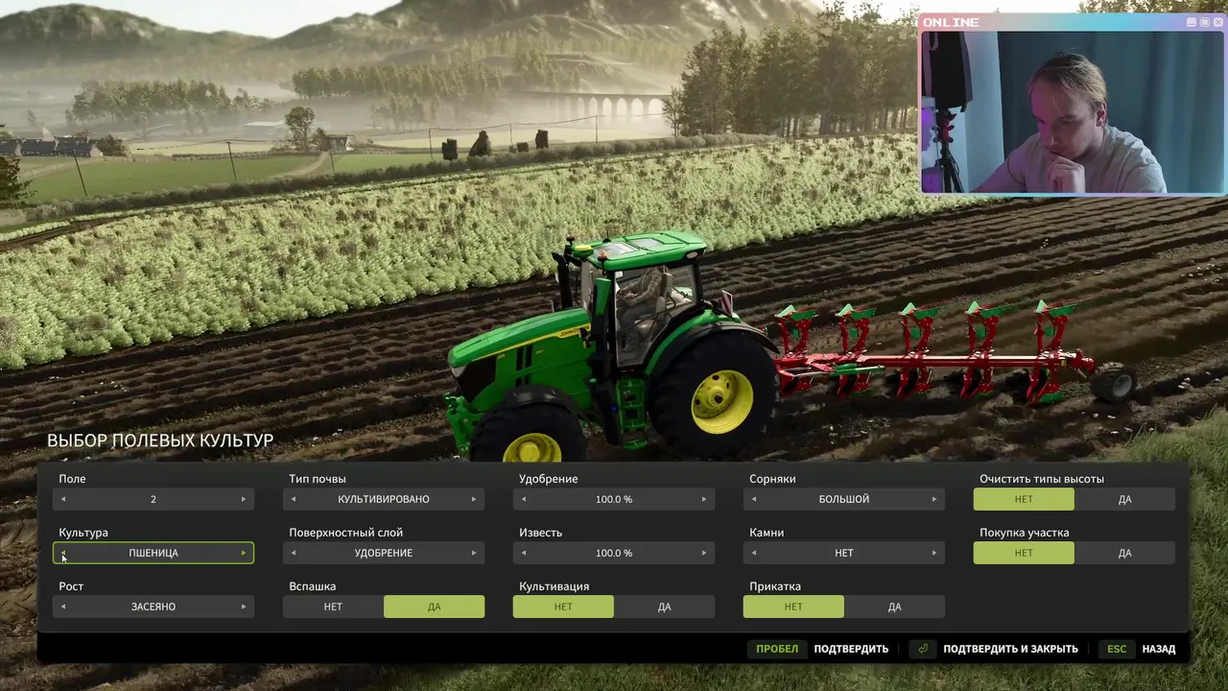The image size is (1228, 691).
Task: Set Покупка участка to НЕТ
Action: click(1024, 553)
